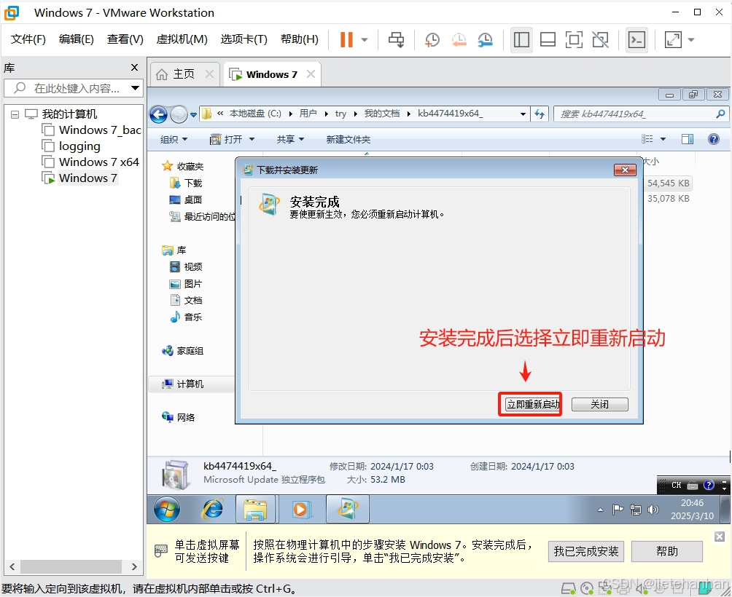This screenshot has height=597, width=732.
Task: Open the 帮助(H) menu
Action: point(299,39)
